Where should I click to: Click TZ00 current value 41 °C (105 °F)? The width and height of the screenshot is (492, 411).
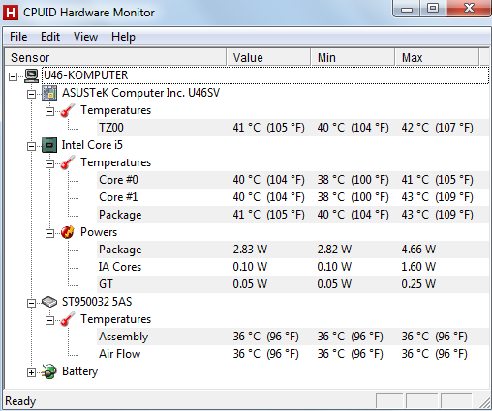click(268, 128)
